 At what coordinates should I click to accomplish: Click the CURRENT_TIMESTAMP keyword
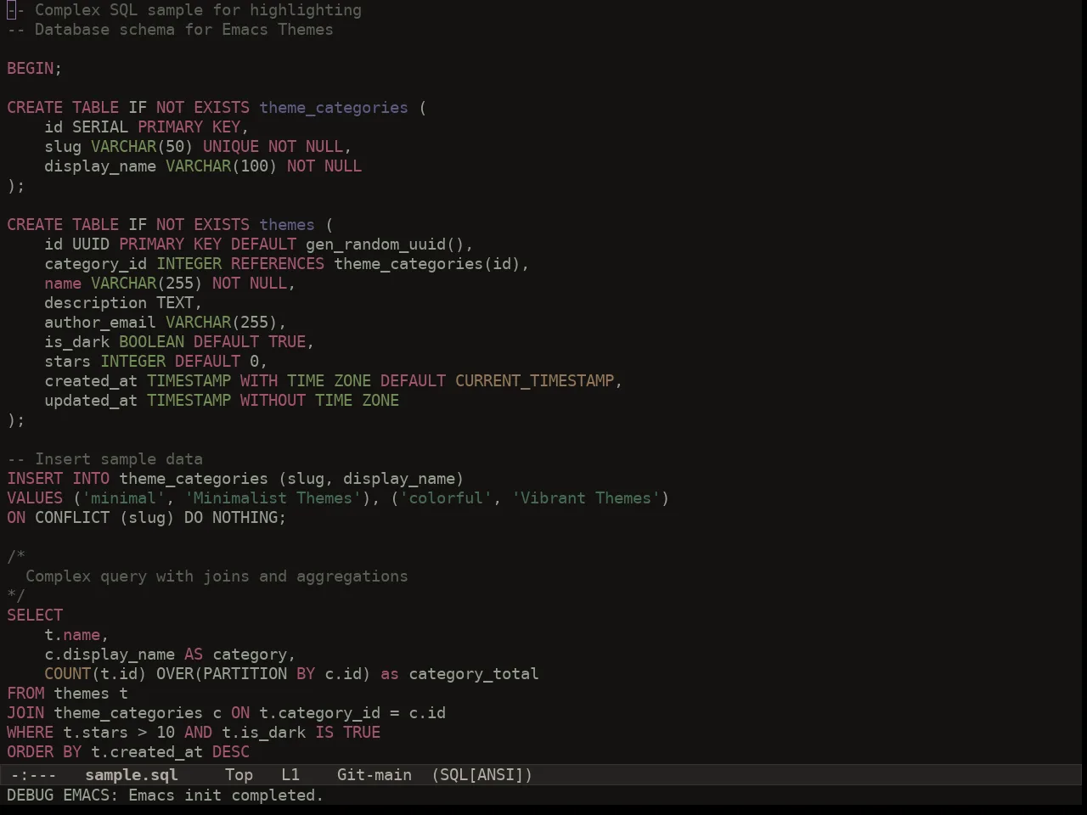(534, 381)
